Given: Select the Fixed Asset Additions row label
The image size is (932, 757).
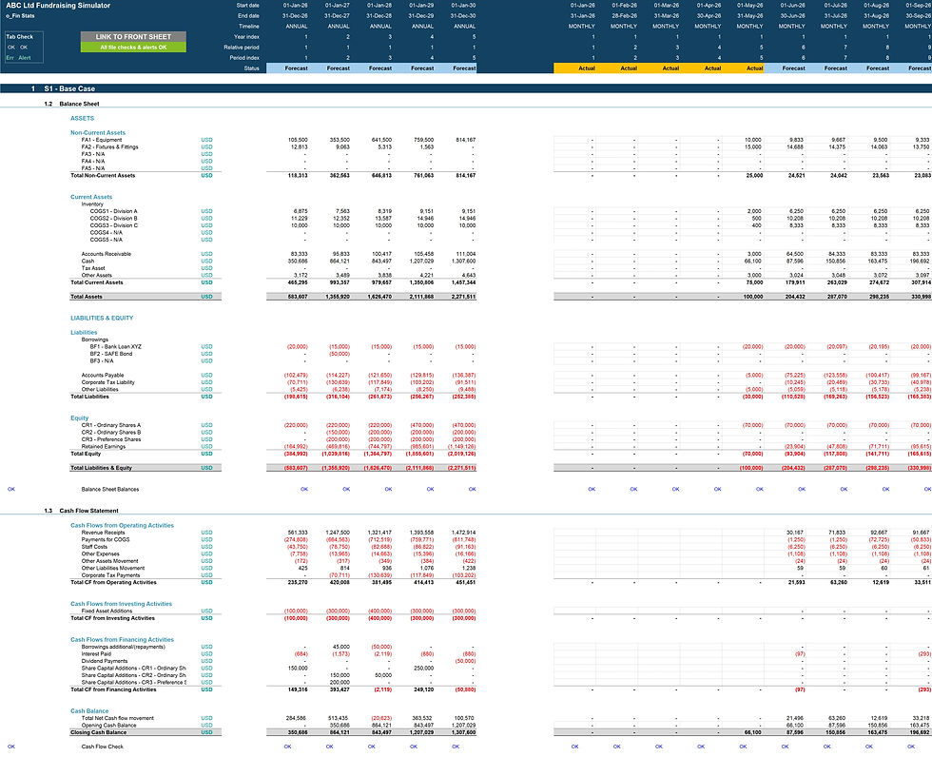Looking at the screenshot, I should [x=107, y=611].
